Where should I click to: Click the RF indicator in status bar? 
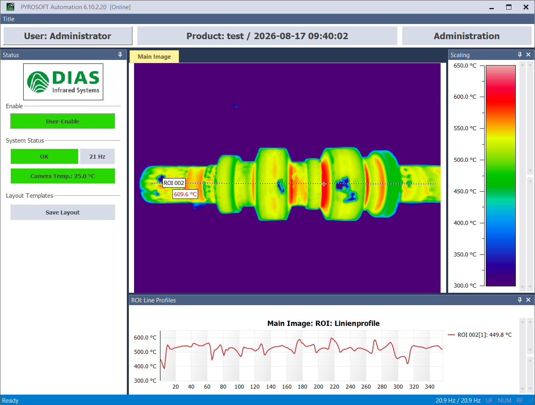coord(520,401)
